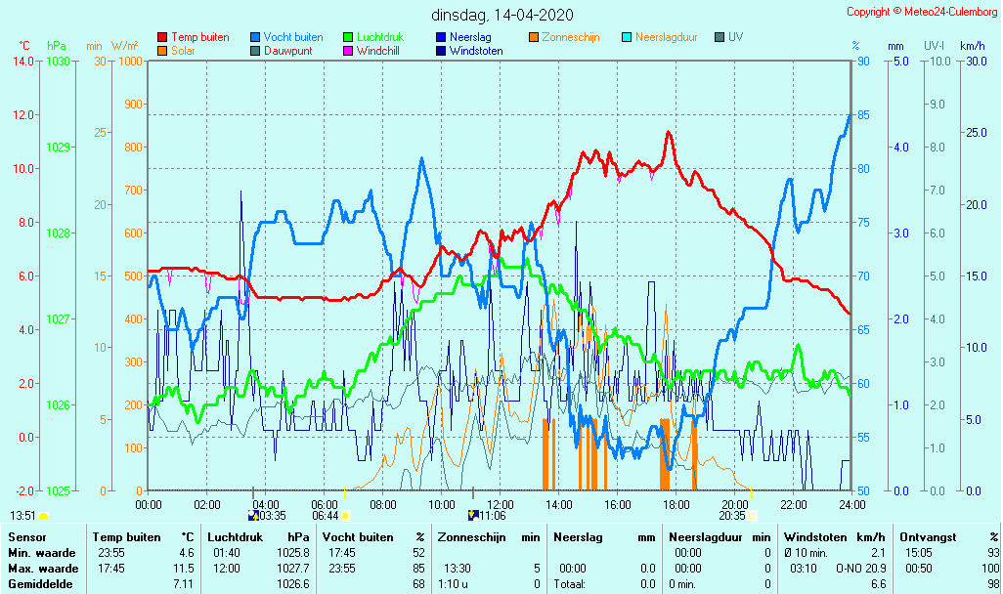
Task: Click the red Temp buiten legend swatch
Action: click(162, 37)
